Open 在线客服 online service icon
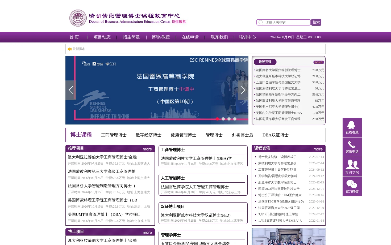The width and height of the screenshot is (391, 245). coord(352,127)
